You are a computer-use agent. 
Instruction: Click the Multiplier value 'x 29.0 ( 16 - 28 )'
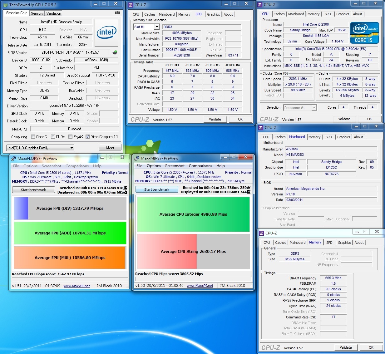coord(298,85)
